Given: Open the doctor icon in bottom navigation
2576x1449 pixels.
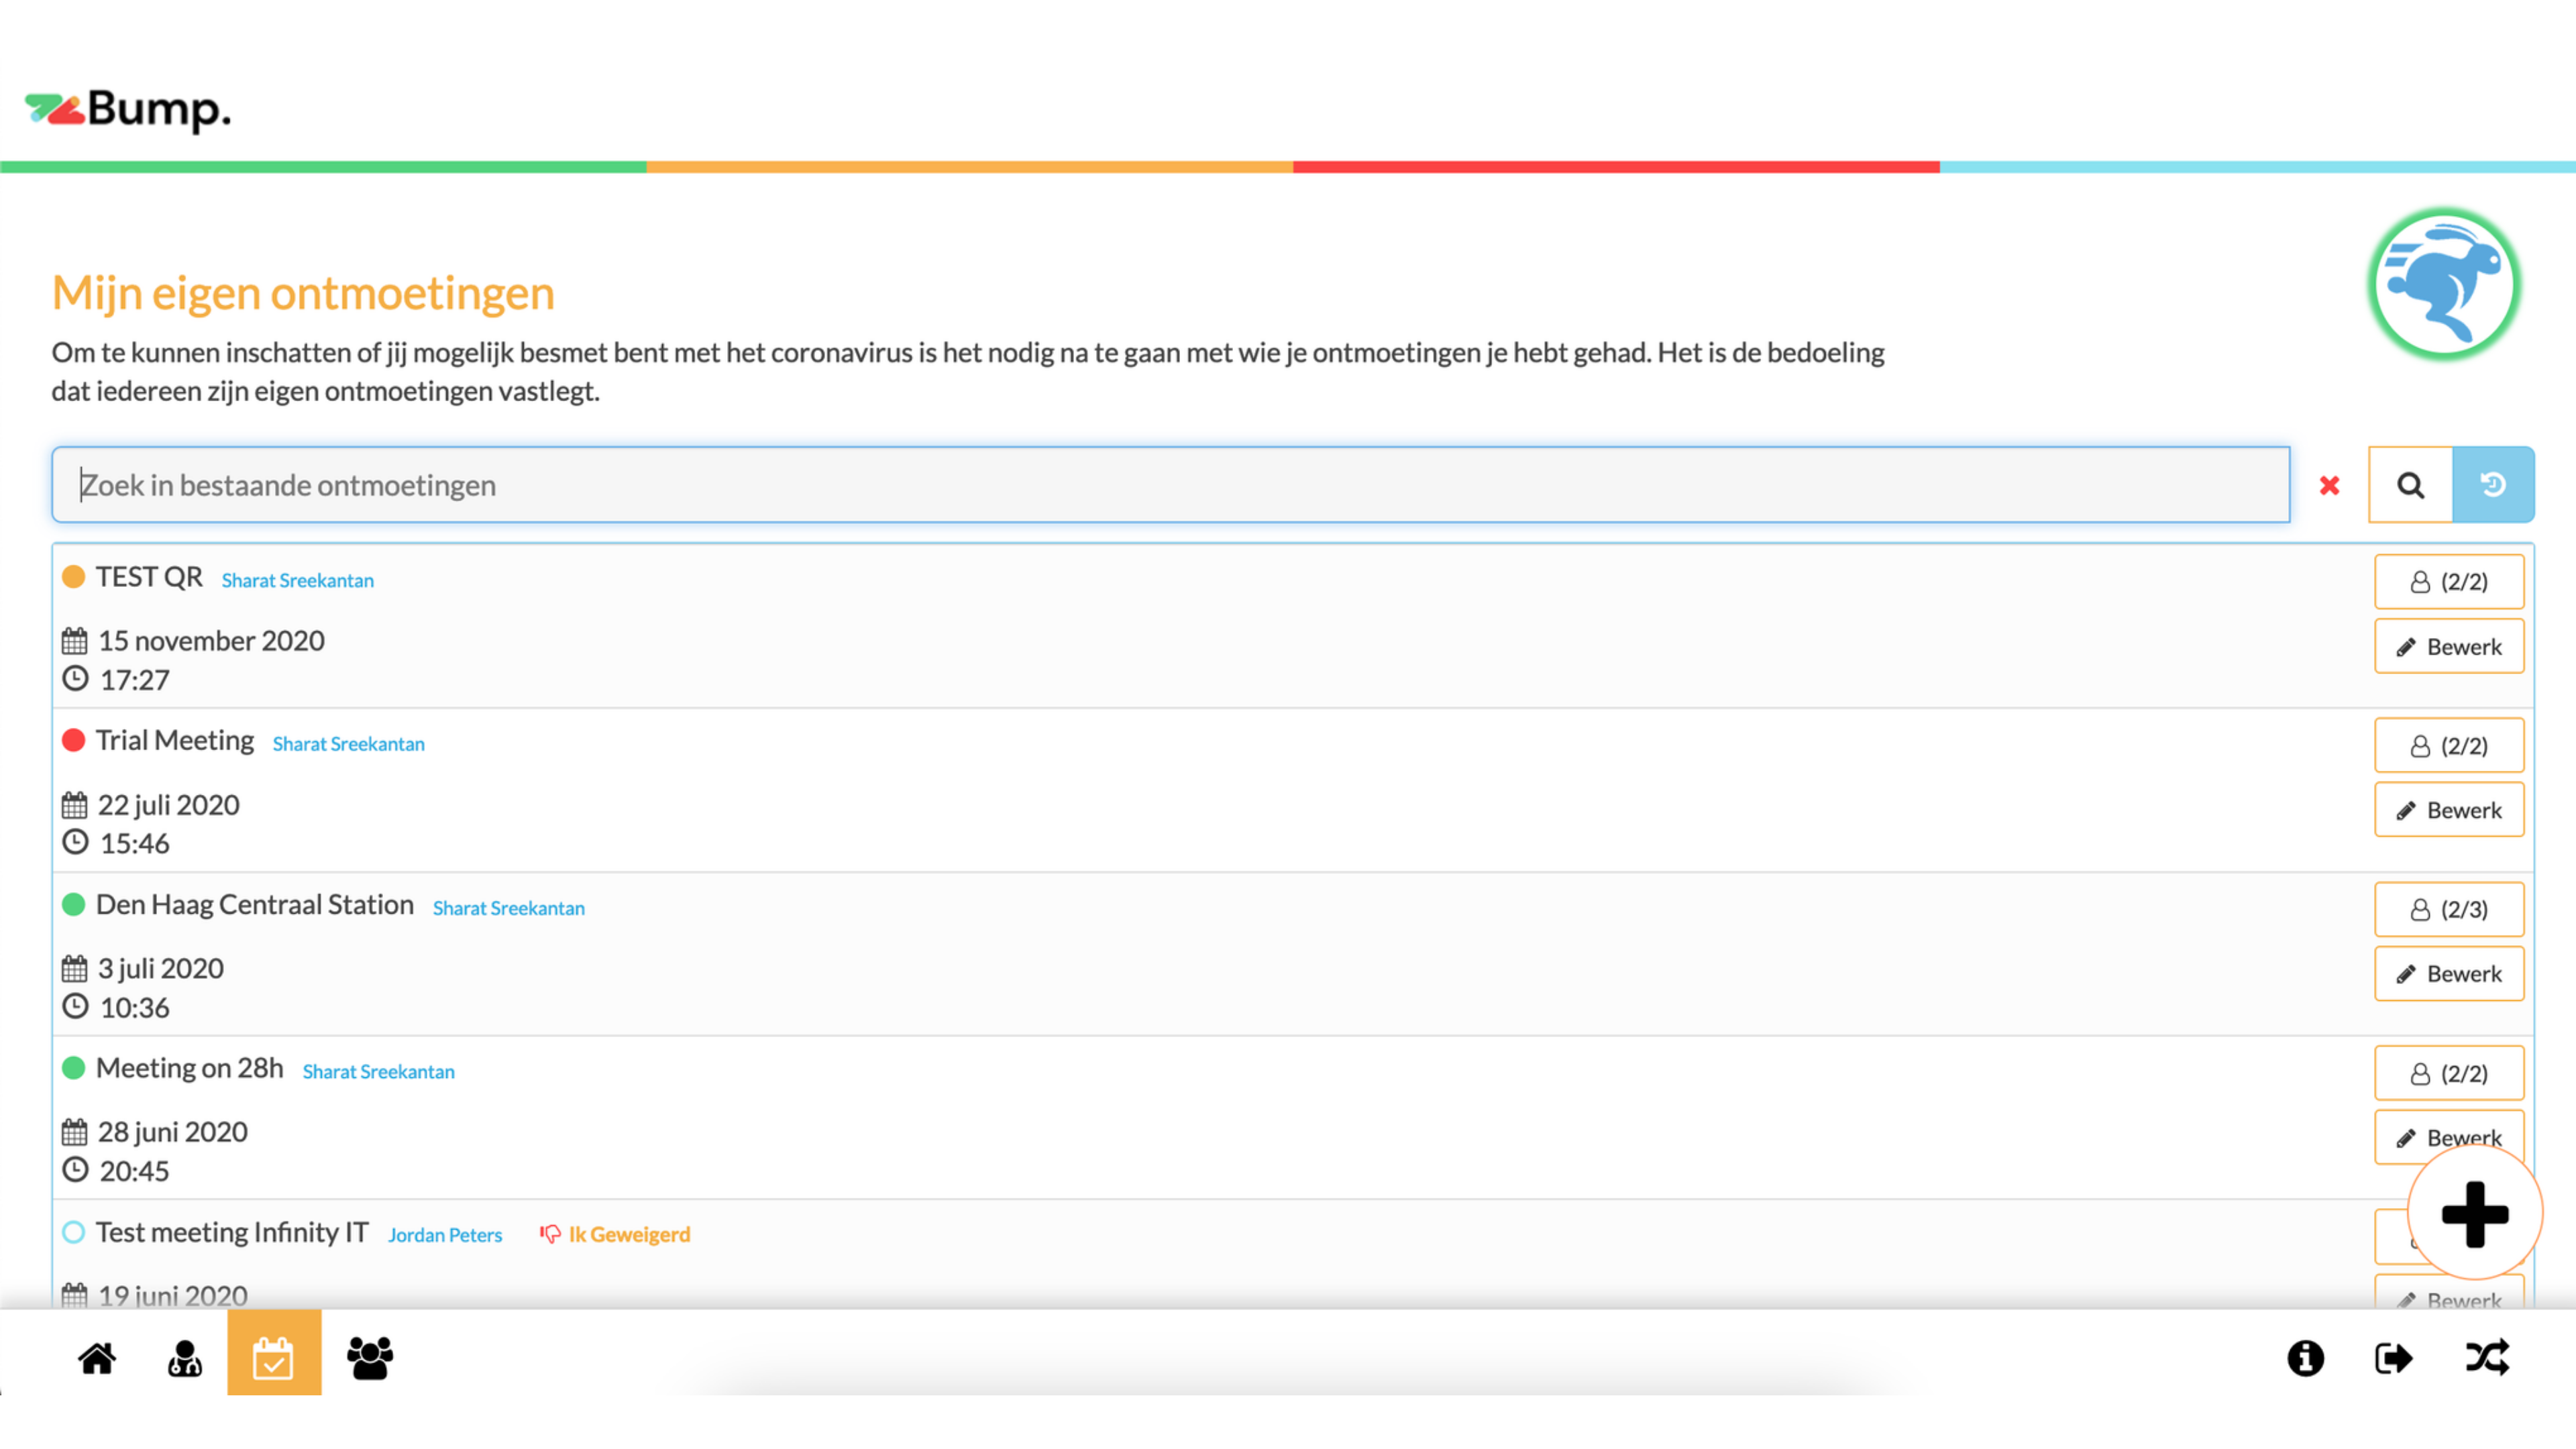Looking at the screenshot, I should pos(185,1357).
